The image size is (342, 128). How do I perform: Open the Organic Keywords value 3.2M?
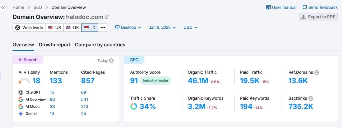coord(196,106)
